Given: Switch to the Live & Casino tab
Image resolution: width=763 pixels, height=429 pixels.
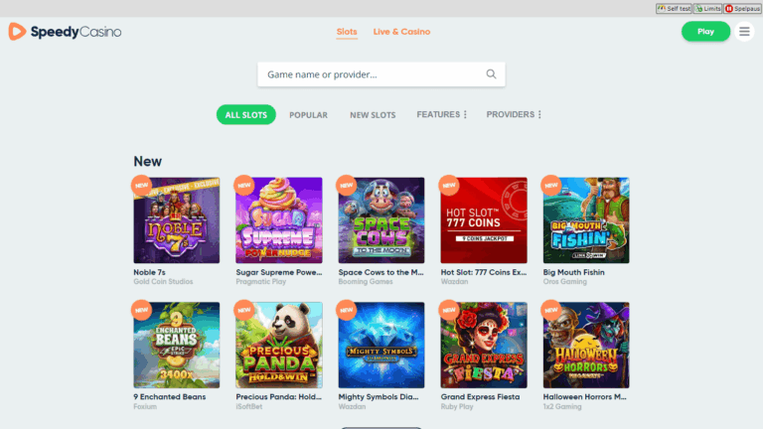Looking at the screenshot, I should coord(401,32).
